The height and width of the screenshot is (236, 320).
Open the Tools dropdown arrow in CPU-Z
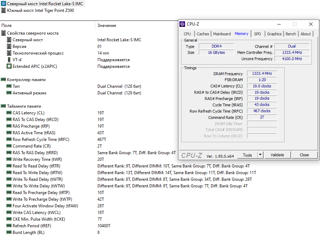[x=260, y=155]
